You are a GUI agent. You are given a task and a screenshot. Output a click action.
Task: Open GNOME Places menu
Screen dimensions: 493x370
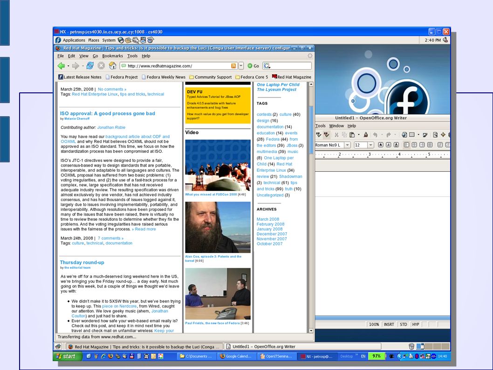click(93, 40)
